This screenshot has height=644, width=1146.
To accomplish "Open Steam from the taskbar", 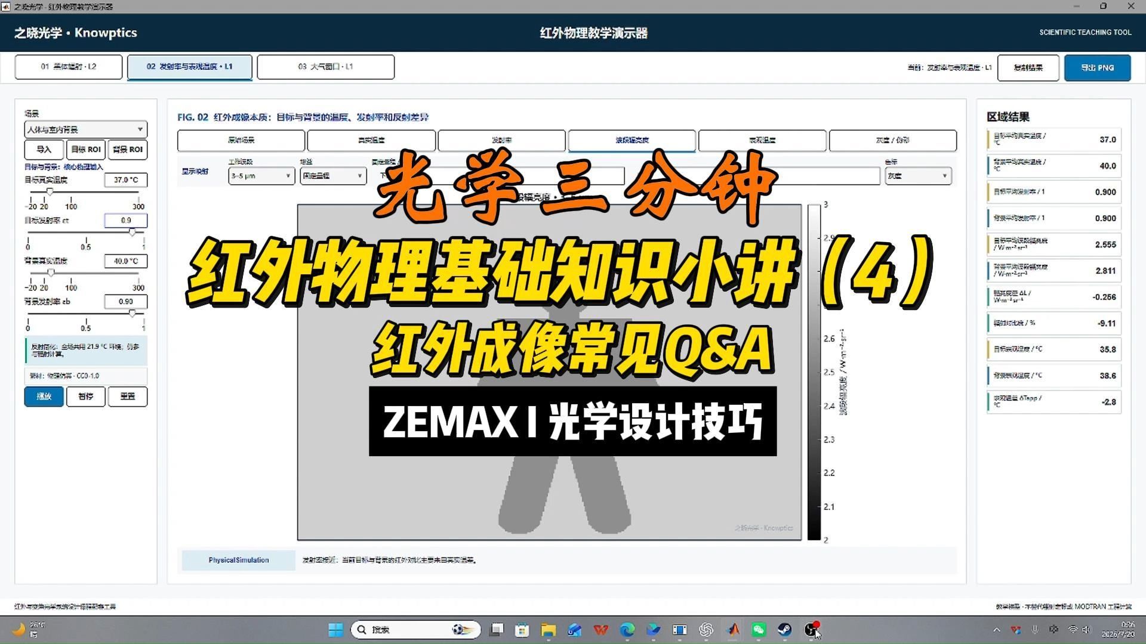I will coord(785,630).
